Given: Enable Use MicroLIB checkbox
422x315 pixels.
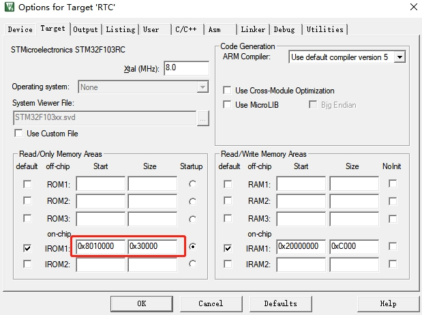Looking at the screenshot, I should [x=228, y=105].
